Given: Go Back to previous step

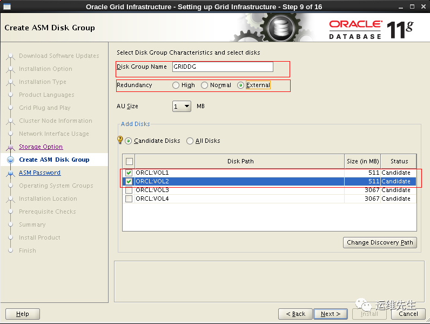Looking at the screenshot, I should tap(295, 314).
